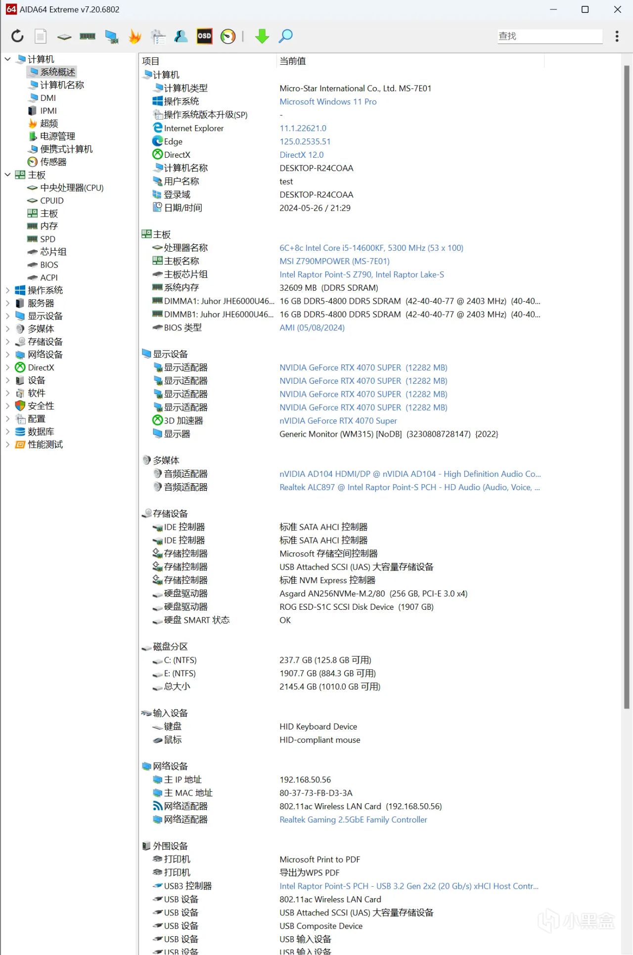Expand the 多媒体 tree node
The width and height of the screenshot is (633, 955).
7,329
